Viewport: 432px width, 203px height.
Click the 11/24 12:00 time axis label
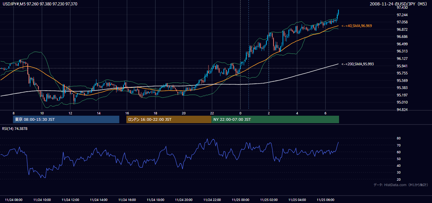[x=70, y=200]
